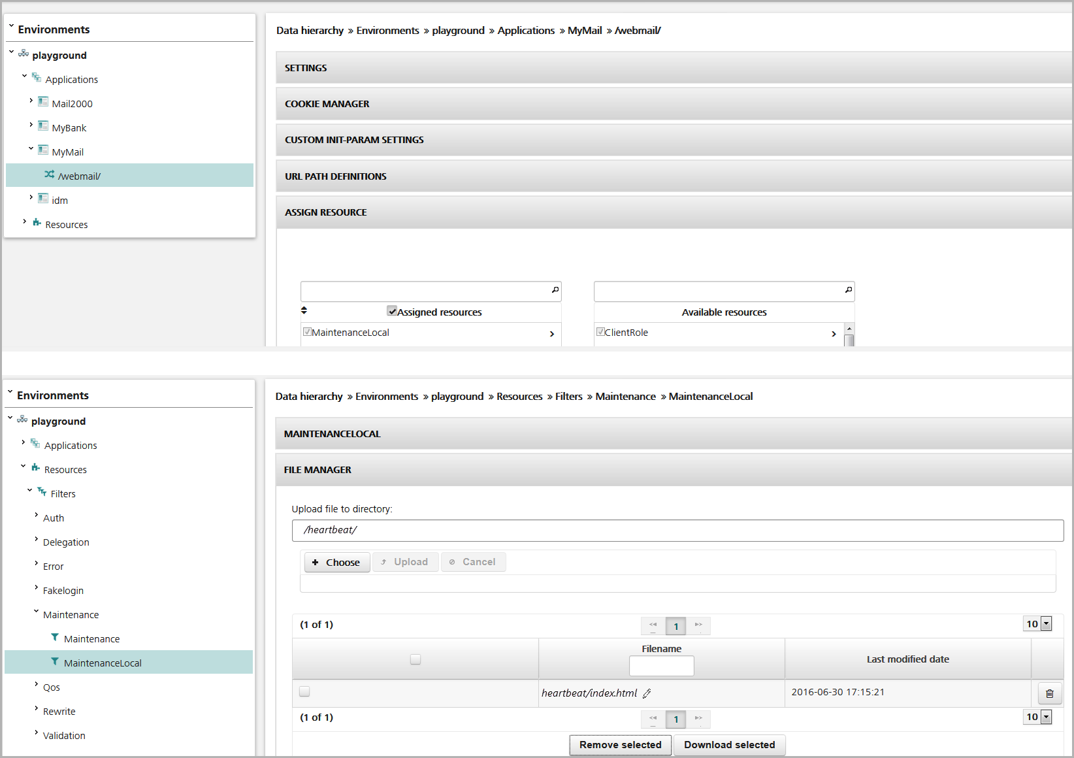The height and width of the screenshot is (758, 1074).
Task: Toggle the Assigned resources header checkbox
Action: 392,311
